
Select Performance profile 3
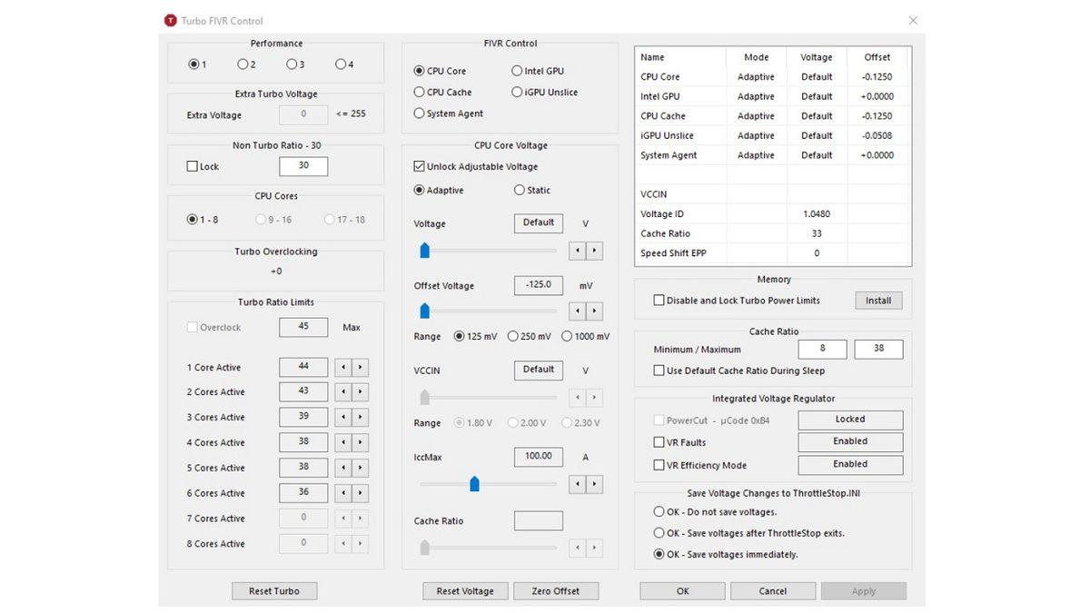pyautogui.click(x=290, y=64)
